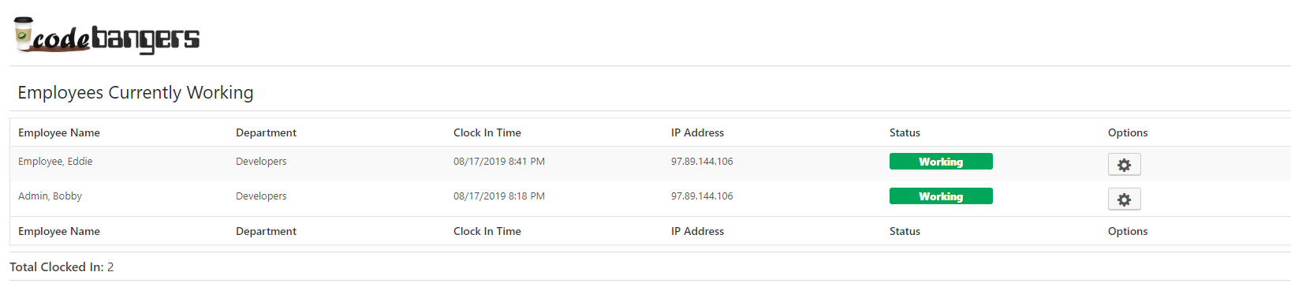Screen dimensions: 1291x287
Task: Sort by Status column header
Action: (905, 132)
